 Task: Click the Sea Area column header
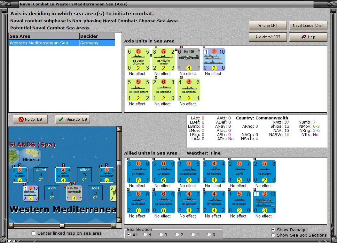[x=44, y=36]
